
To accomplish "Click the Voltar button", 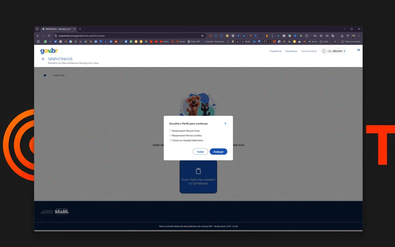I will [x=200, y=152].
